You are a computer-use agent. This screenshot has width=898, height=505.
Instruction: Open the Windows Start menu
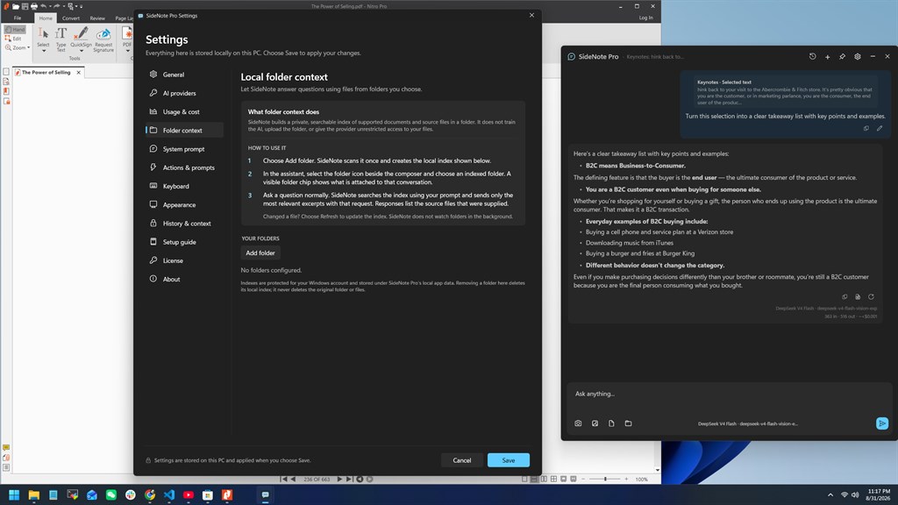click(x=14, y=494)
